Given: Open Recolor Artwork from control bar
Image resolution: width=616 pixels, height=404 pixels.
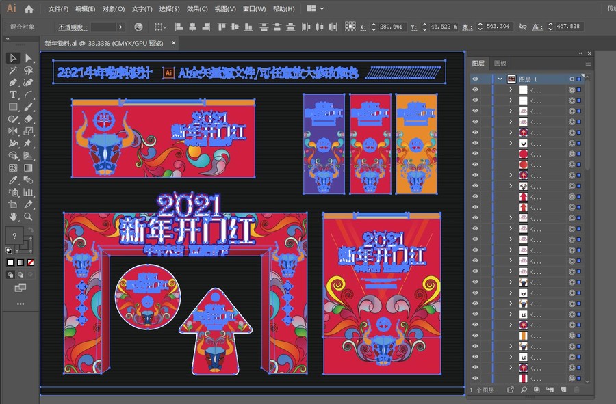Looking at the screenshot, I should [138, 27].
